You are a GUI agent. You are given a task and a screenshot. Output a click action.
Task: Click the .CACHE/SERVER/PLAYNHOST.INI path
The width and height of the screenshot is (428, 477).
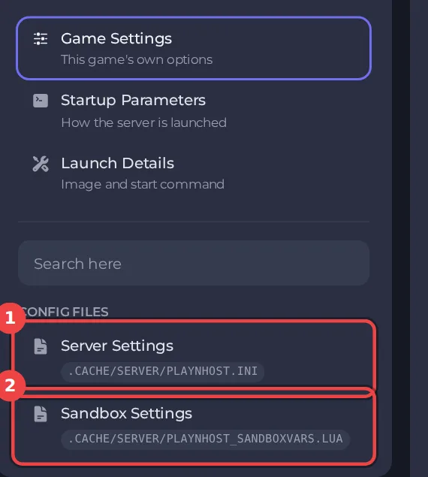tap(163, 371)
